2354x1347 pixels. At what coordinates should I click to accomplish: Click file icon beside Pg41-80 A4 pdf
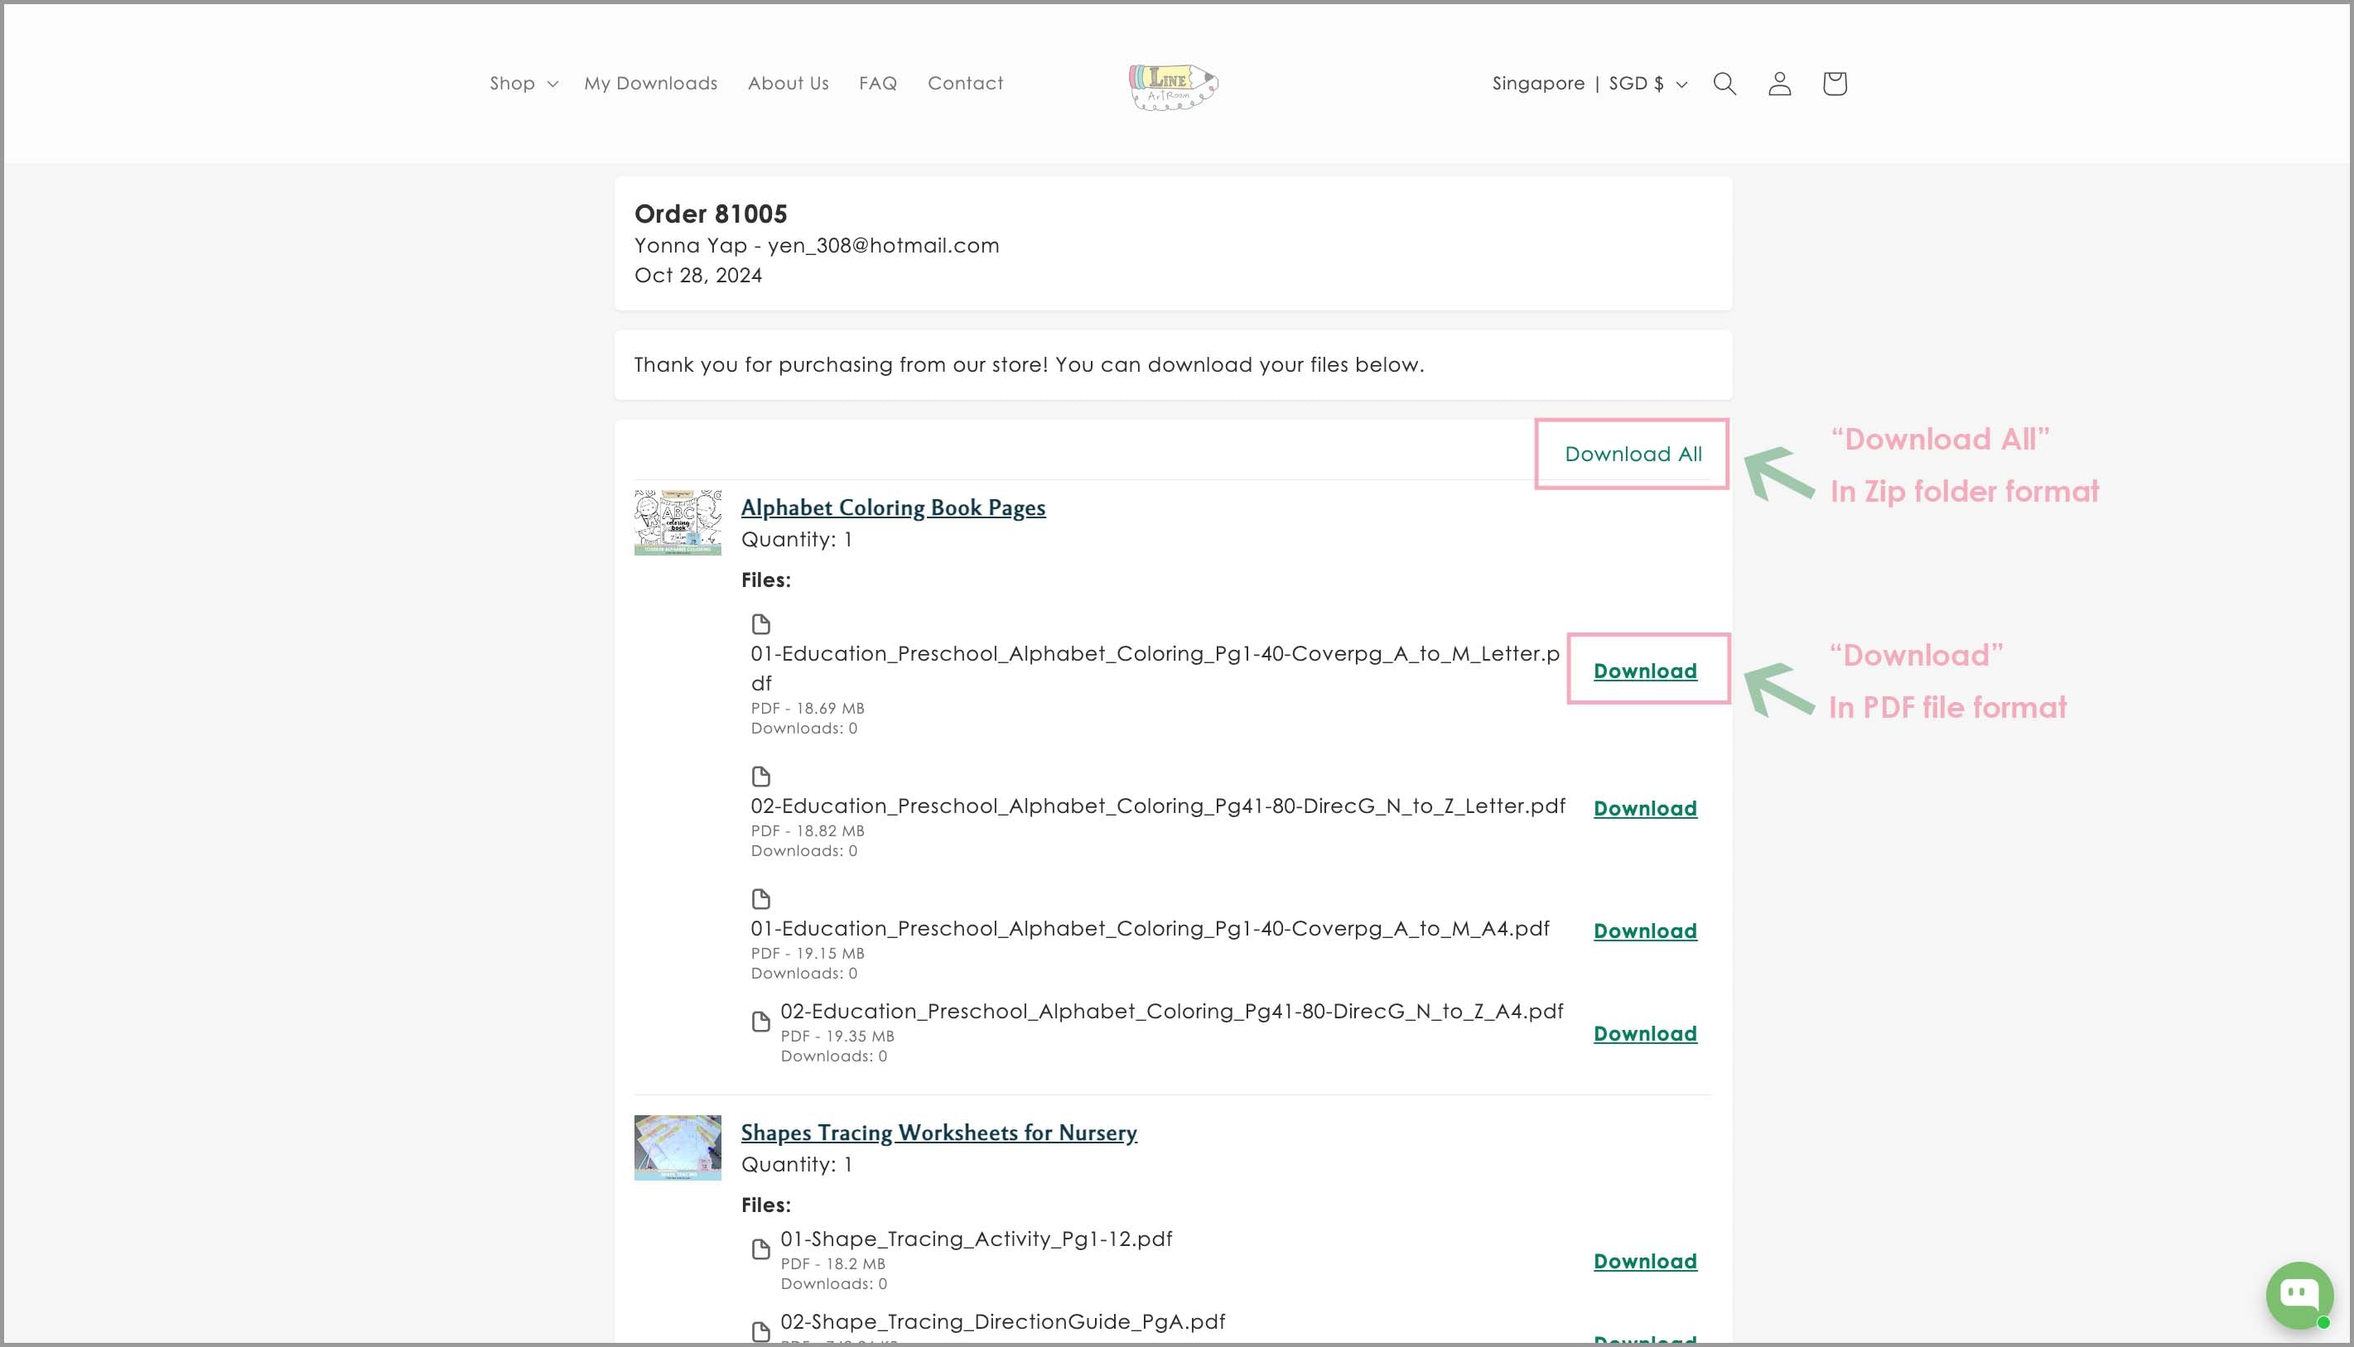(760, 1022)
